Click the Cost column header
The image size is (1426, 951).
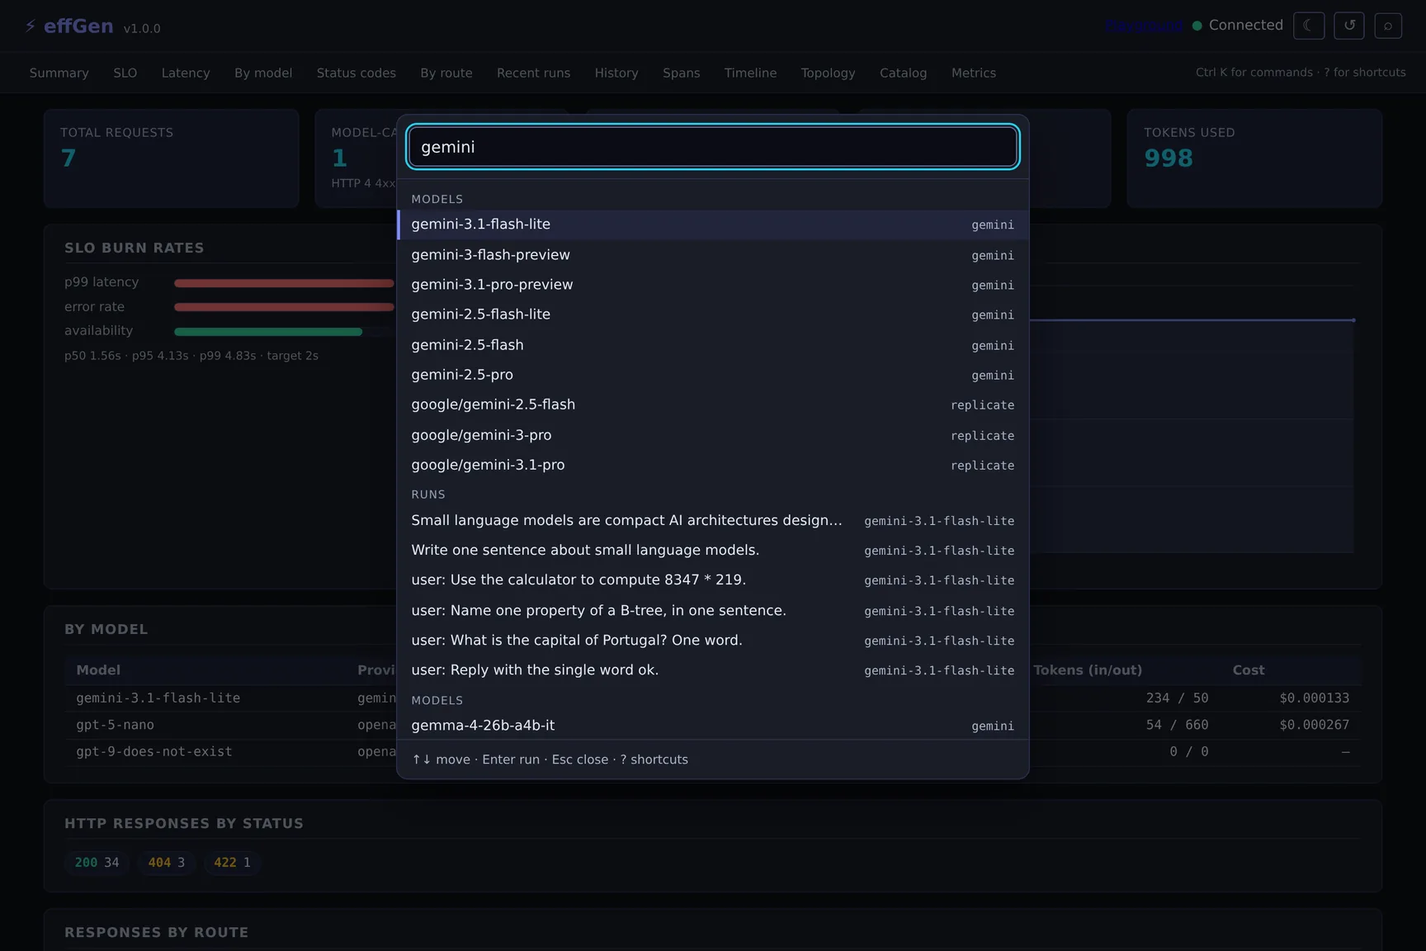point(1249,670)
